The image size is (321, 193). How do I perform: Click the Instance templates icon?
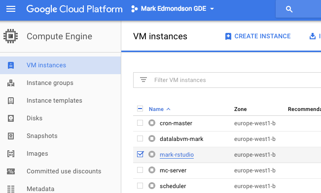(11, 101)
